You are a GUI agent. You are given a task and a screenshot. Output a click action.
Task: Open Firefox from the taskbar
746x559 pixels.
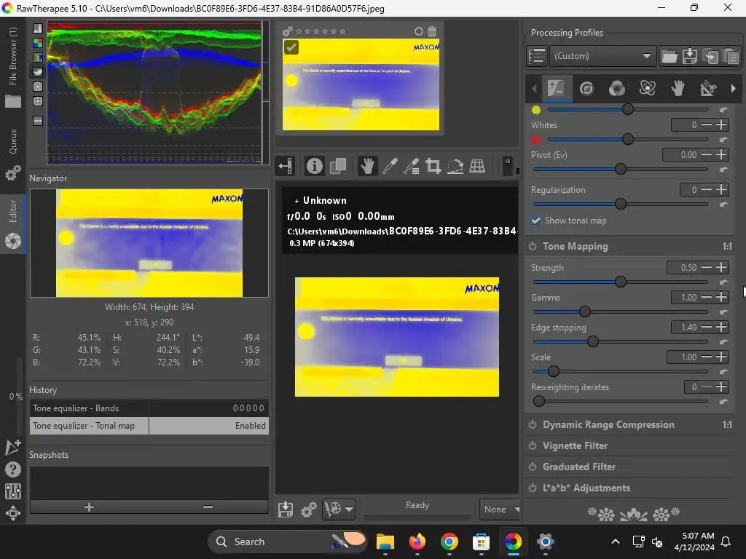click(x=417, y=542)
